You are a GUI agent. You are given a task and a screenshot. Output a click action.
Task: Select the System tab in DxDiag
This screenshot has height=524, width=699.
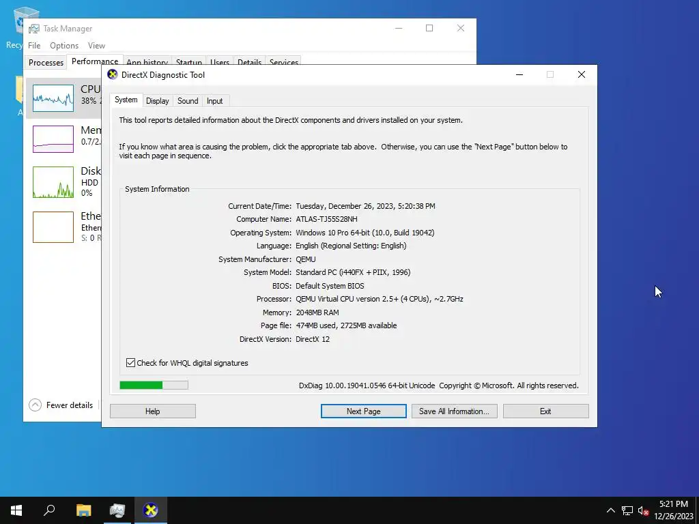(126, 100)
